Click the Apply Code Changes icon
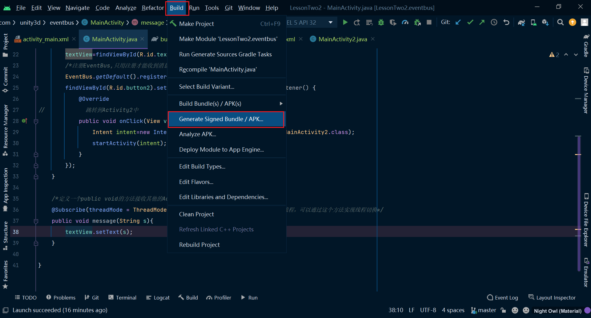 369,22
